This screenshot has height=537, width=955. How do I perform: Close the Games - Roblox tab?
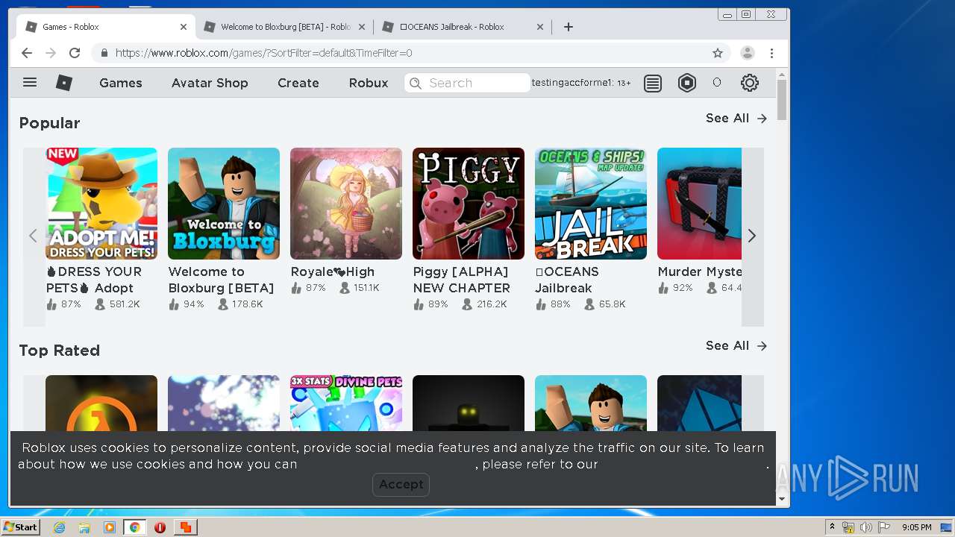click(x=184, y=27)
